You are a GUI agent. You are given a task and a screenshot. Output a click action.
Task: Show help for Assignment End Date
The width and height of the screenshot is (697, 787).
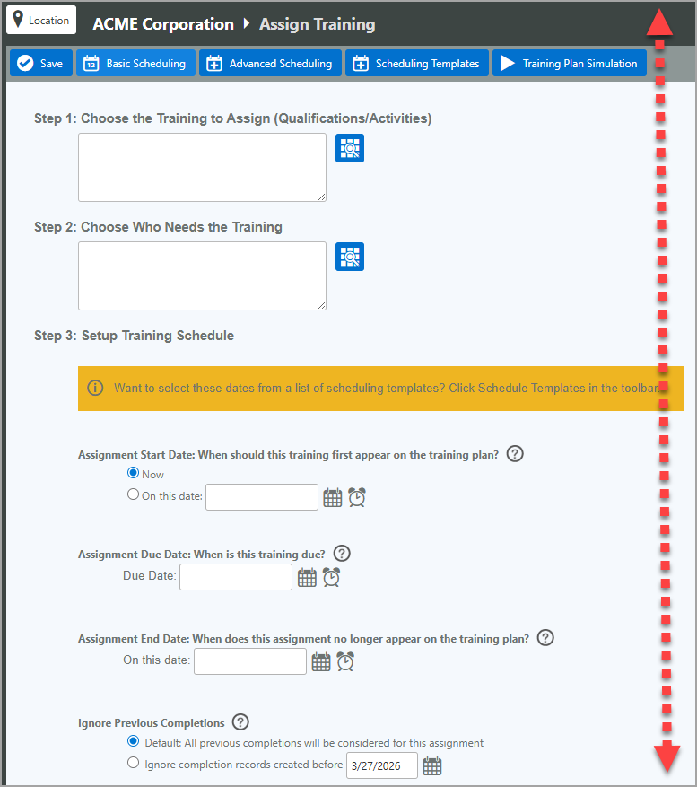[x=545, y=637]
